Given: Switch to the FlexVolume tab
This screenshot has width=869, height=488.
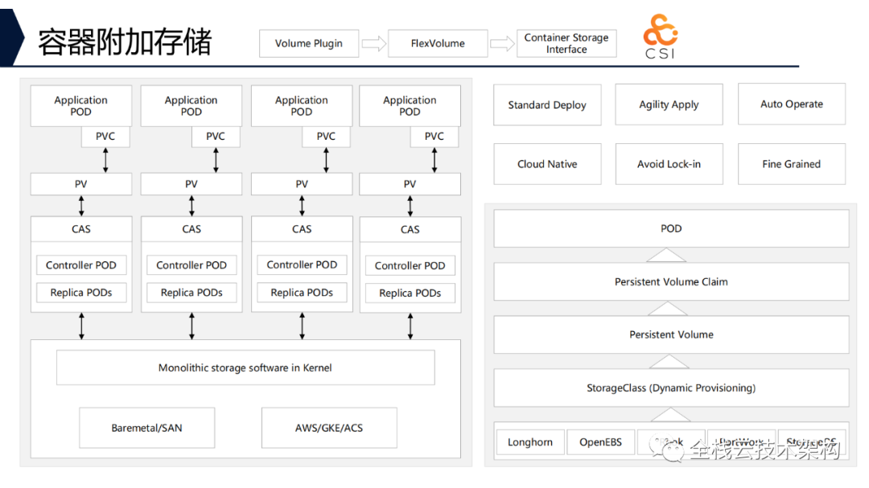Looking at the screenshot, I should [x=437, y=43].
